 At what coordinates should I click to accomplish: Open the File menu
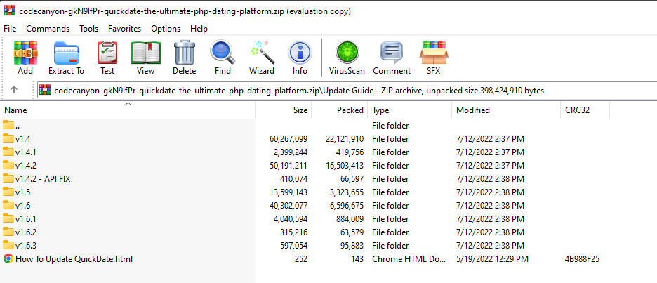(x=10, y=29)
